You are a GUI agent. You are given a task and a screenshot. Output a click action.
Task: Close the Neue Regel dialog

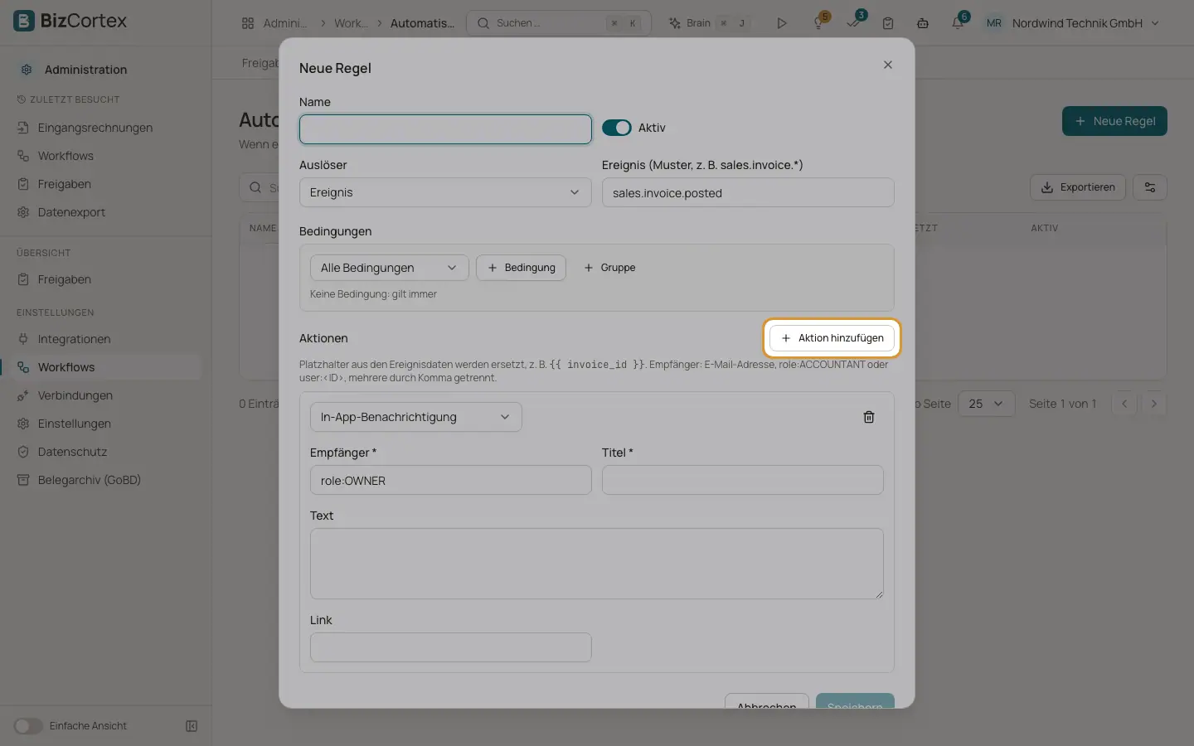click(888, 65)
